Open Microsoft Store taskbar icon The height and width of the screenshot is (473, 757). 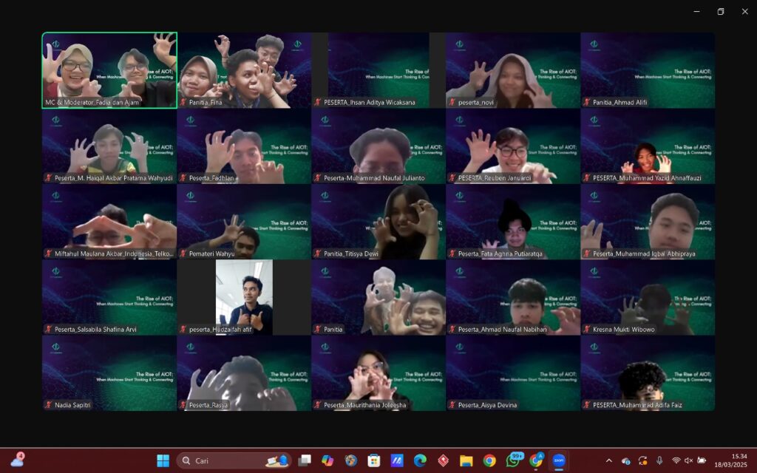point(374,460)
